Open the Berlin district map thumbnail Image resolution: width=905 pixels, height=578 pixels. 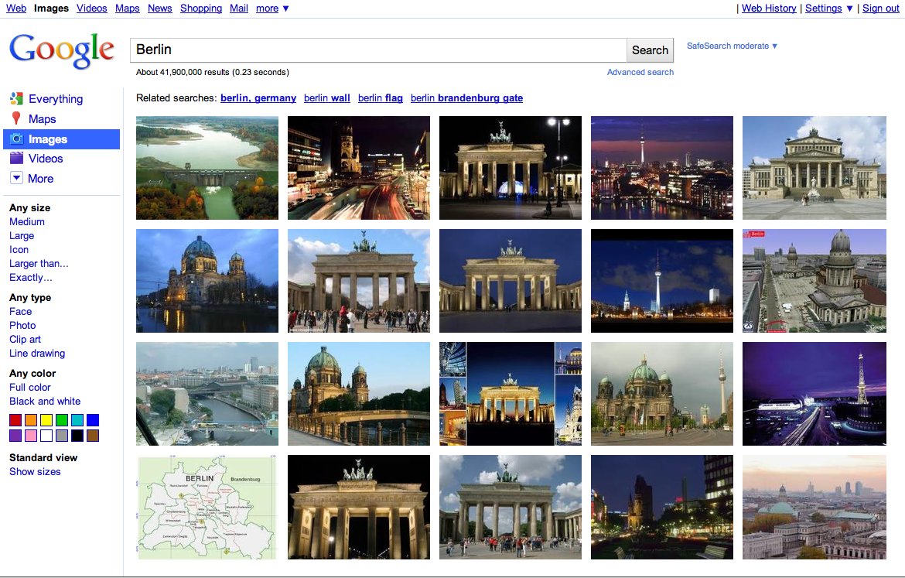pyautogui.click(x=207, y=507)
